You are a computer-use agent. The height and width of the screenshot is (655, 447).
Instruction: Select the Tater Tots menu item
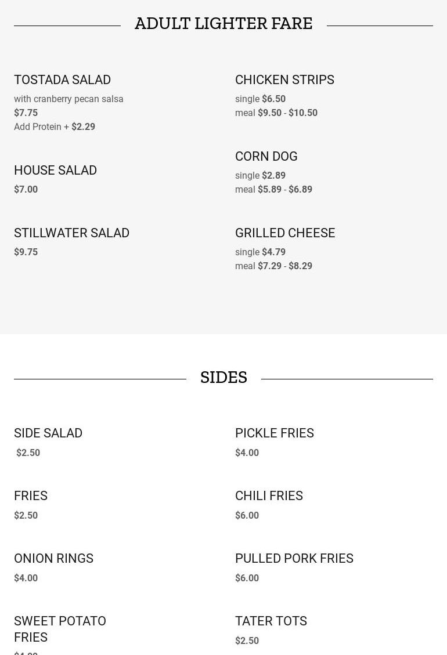pos(271,621)
